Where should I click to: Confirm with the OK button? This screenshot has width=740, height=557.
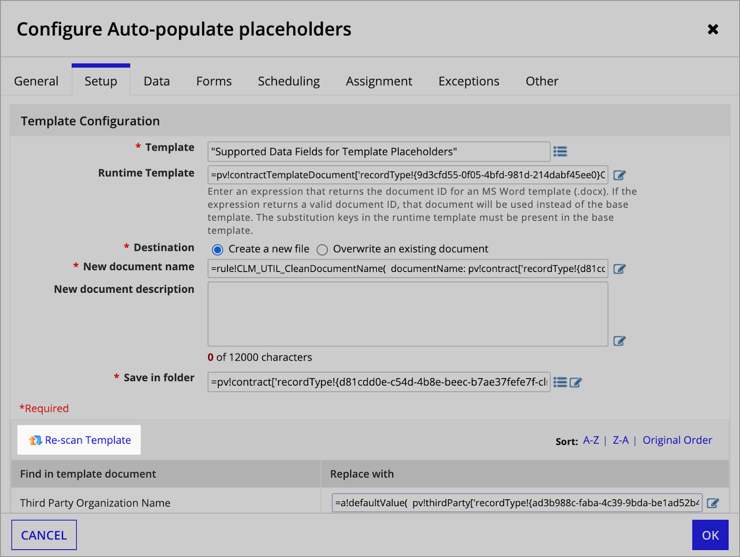pos(710,535)
